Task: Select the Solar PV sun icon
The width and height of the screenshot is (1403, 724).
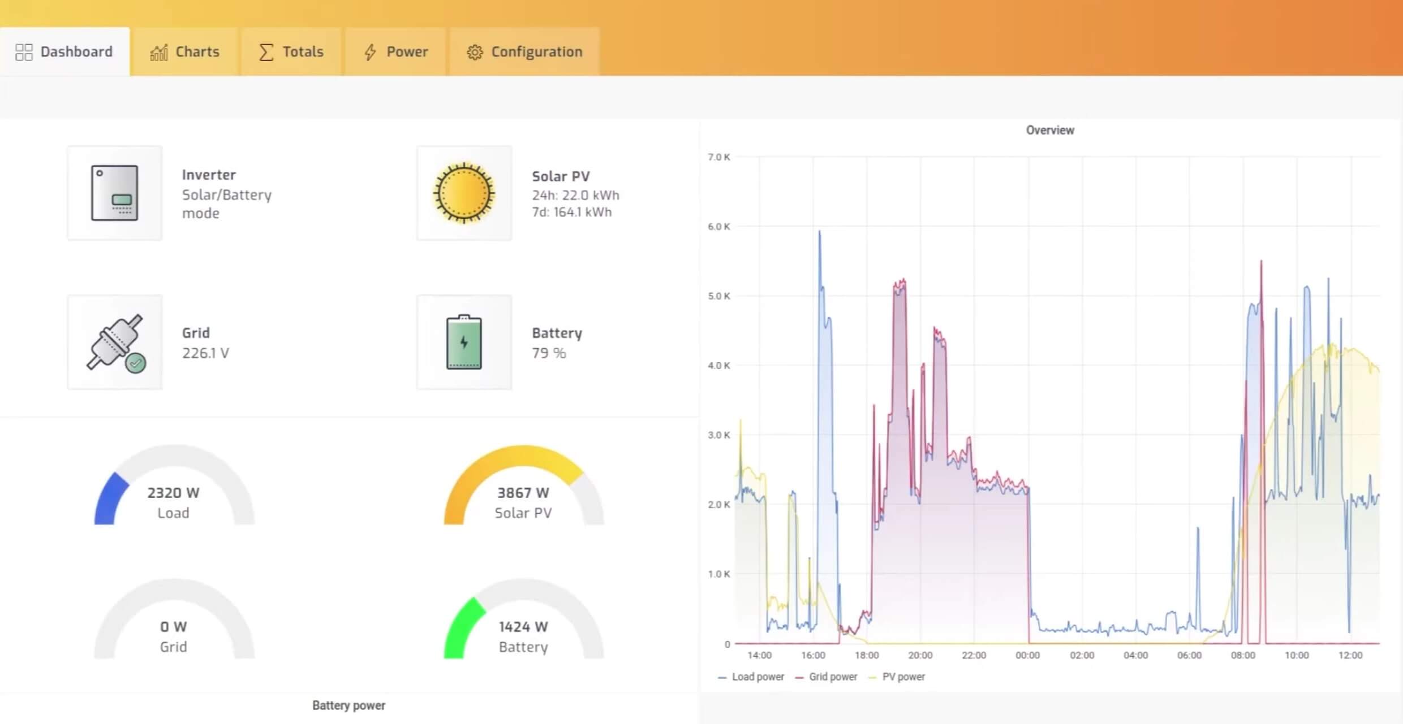Action: click(463, 192)
